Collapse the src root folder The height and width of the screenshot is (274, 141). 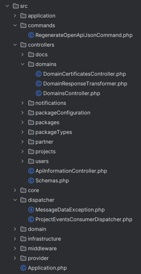7,6
